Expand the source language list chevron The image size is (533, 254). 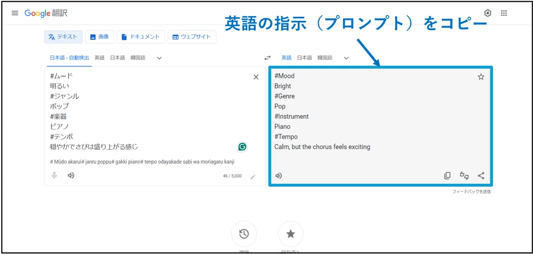159,58
